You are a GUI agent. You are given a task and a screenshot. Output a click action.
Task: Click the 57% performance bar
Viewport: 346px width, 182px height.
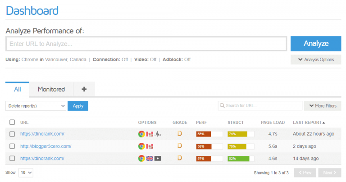pyautogui.click(x=209, y=159)
